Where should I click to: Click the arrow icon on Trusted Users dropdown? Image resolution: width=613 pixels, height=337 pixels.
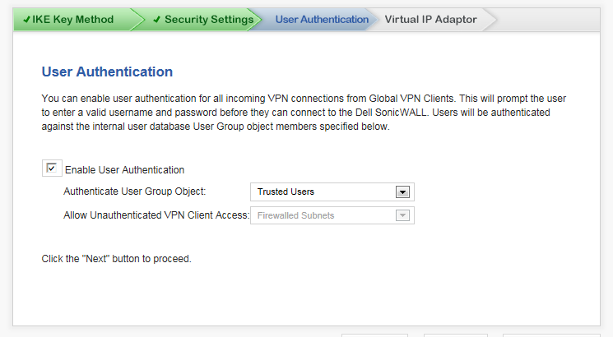click(x=402, y=192)
